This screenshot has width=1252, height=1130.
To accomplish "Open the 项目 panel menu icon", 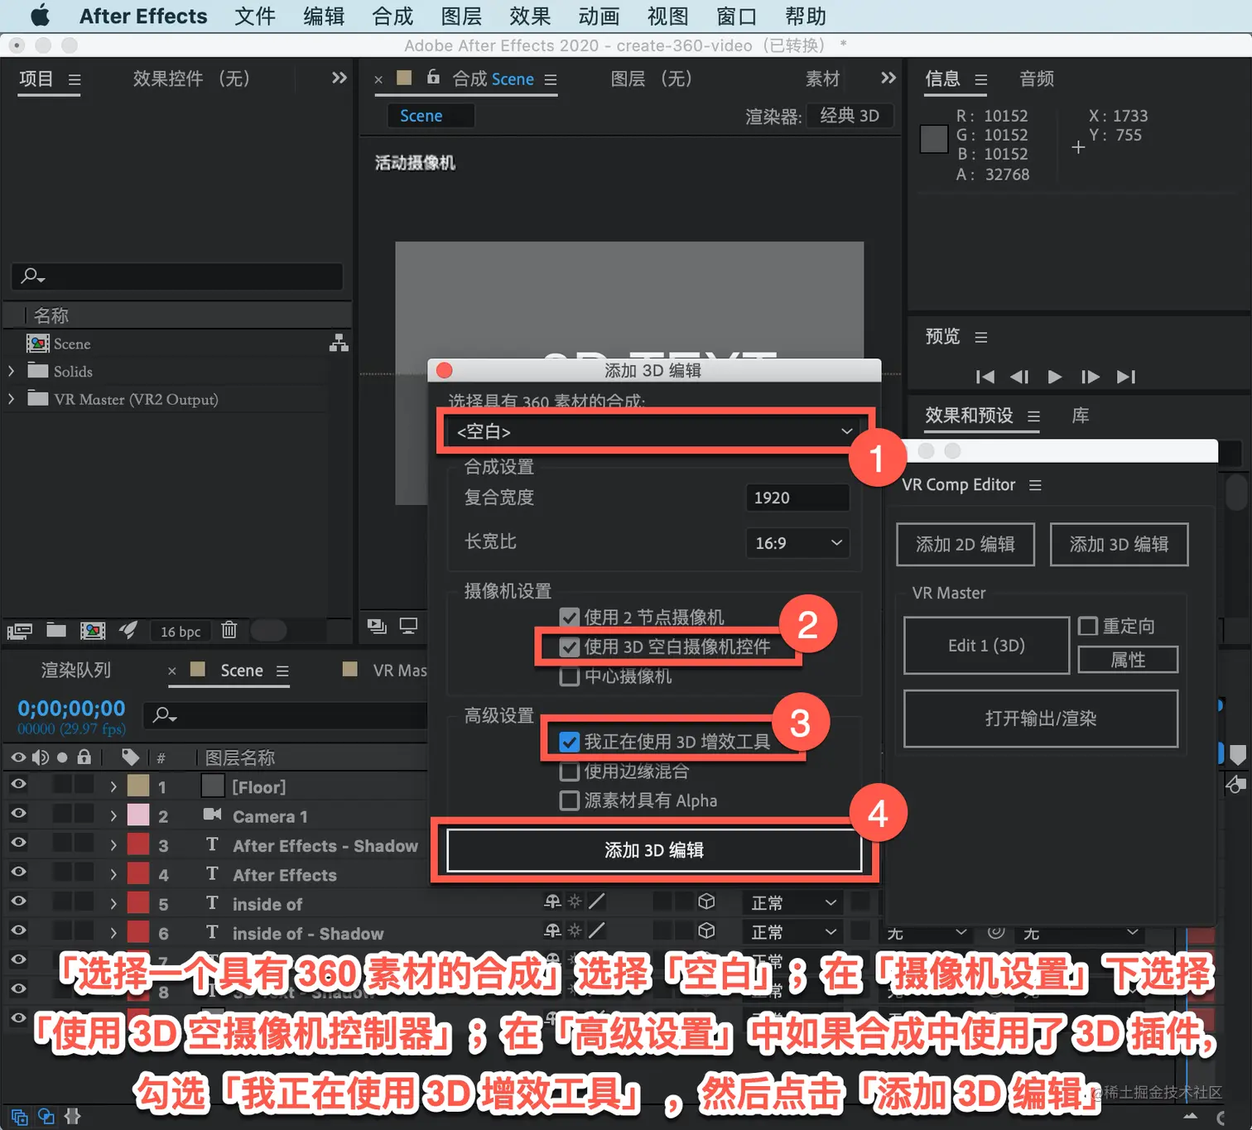I will click(x=75, y=79).
